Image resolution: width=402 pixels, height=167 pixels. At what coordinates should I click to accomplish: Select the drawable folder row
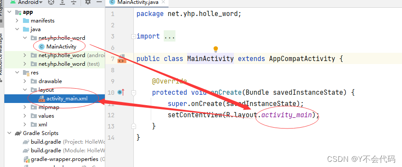[x=54, y=81]
